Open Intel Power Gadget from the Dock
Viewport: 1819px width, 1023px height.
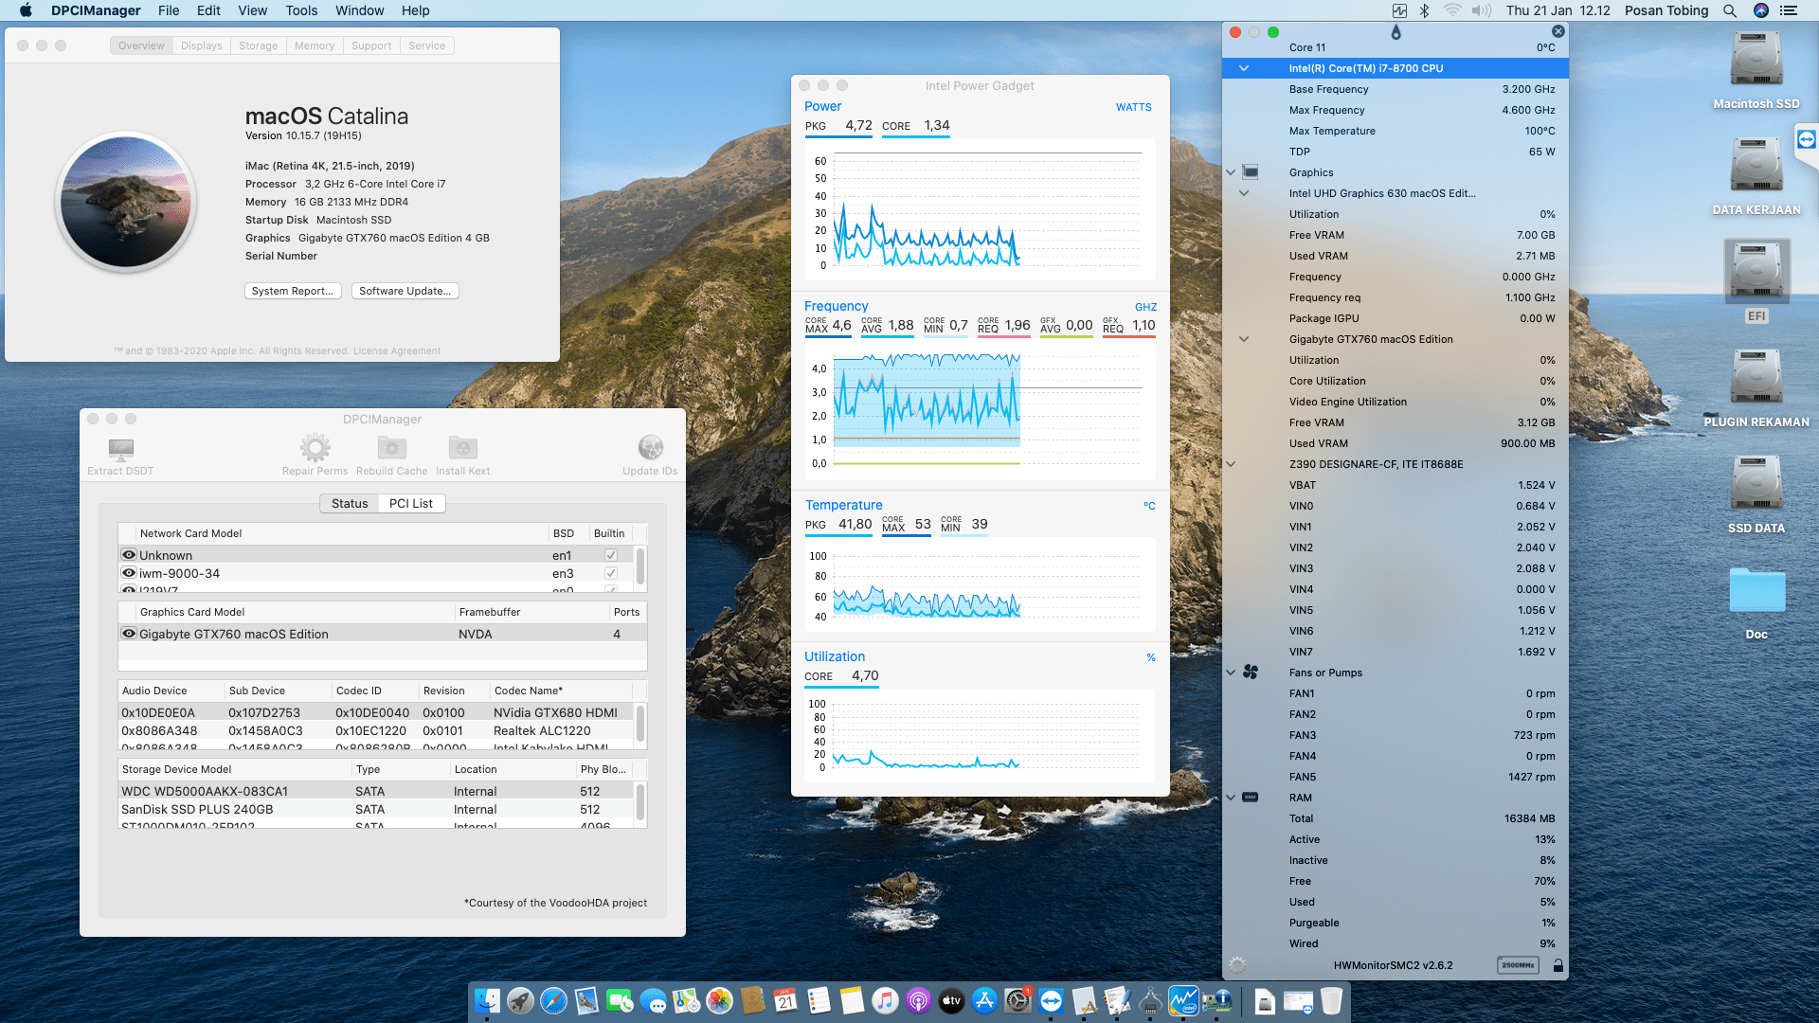[1183, 1001]
